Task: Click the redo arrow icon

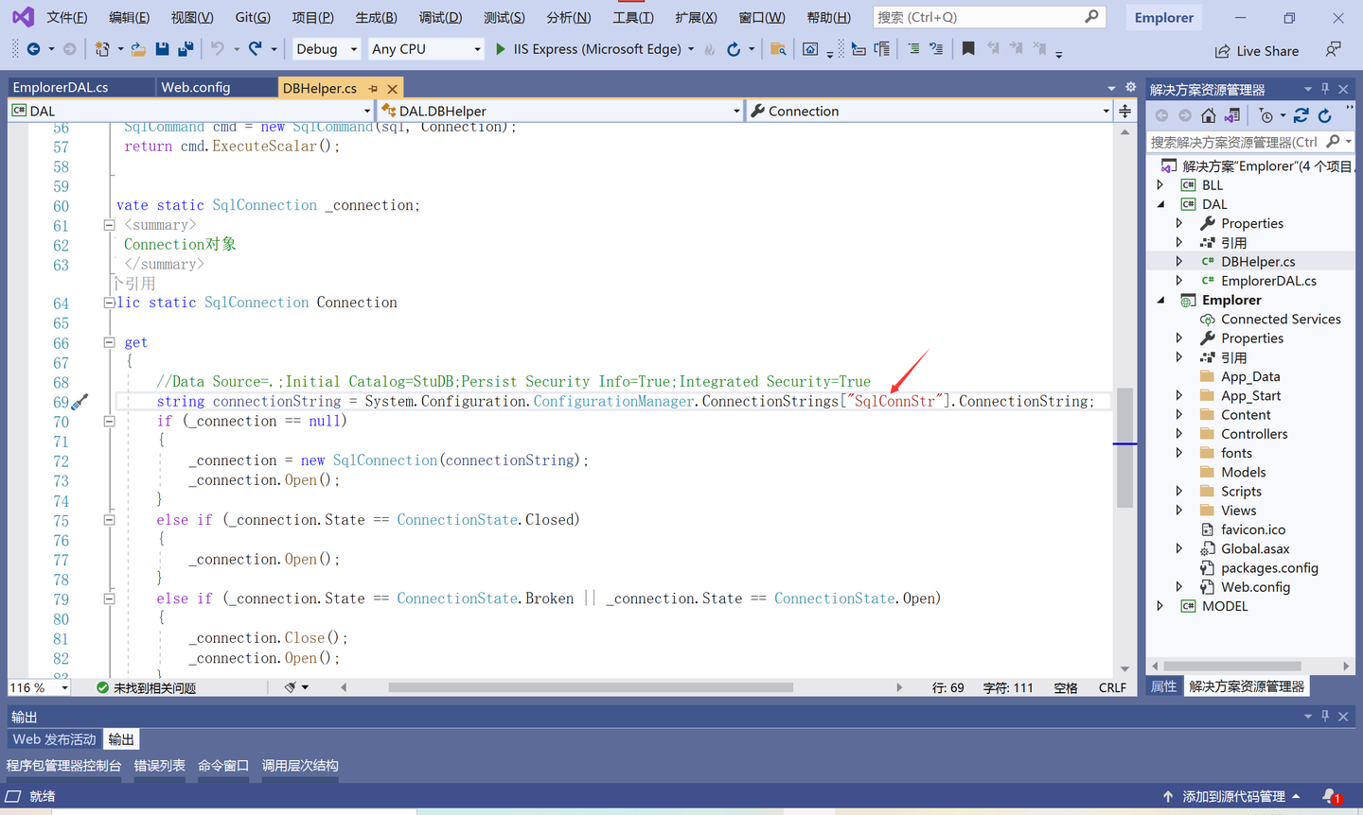Action: 256,48
